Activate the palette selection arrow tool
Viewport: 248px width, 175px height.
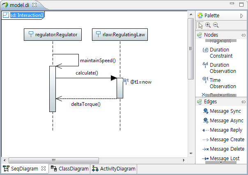point(200,25)
